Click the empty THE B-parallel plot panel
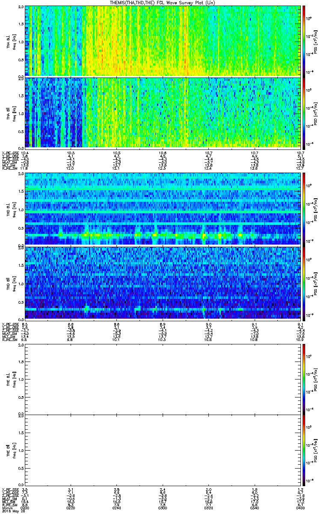This screenshot has height=514, width=321. coord(162,450)
